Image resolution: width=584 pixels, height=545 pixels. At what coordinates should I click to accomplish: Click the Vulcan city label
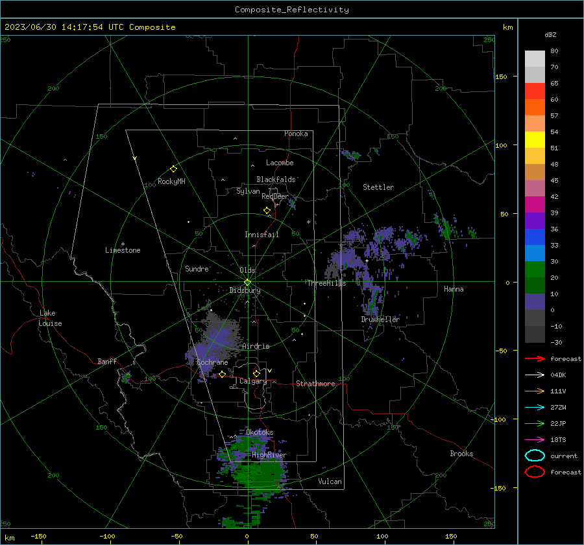pyautogui.click(x=330, y=481)
